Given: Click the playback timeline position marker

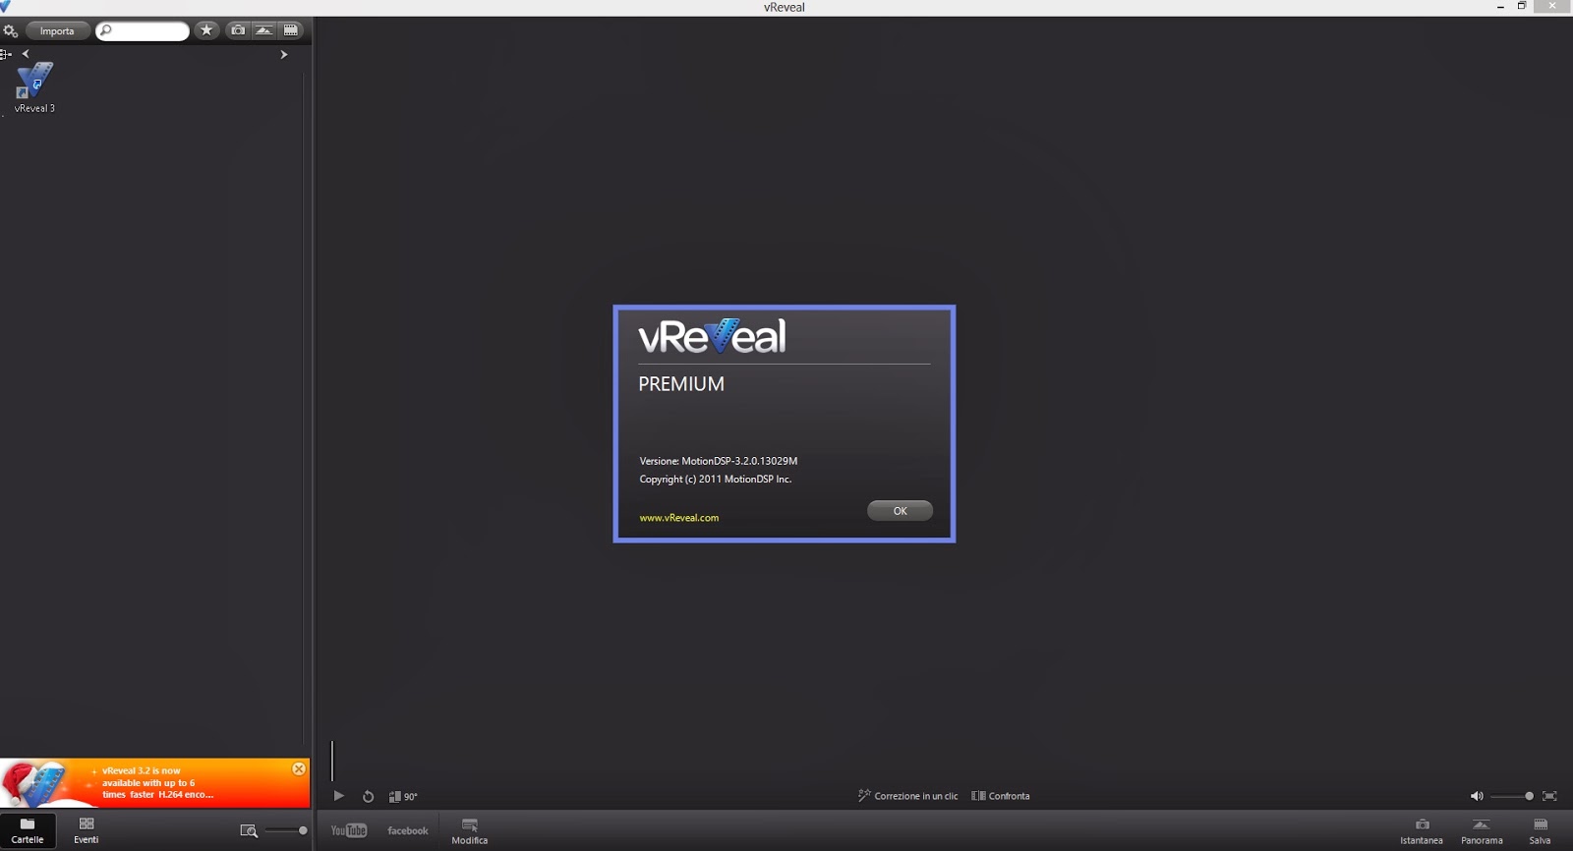Looking at the screenshot, I should (x=332, y=761).
